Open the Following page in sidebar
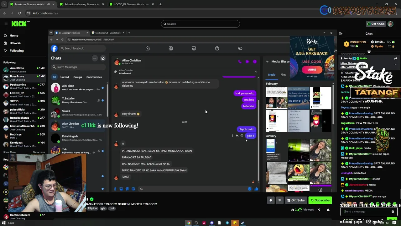The height and width of the screenshot is (226, 401). click(x=16, y=51)
